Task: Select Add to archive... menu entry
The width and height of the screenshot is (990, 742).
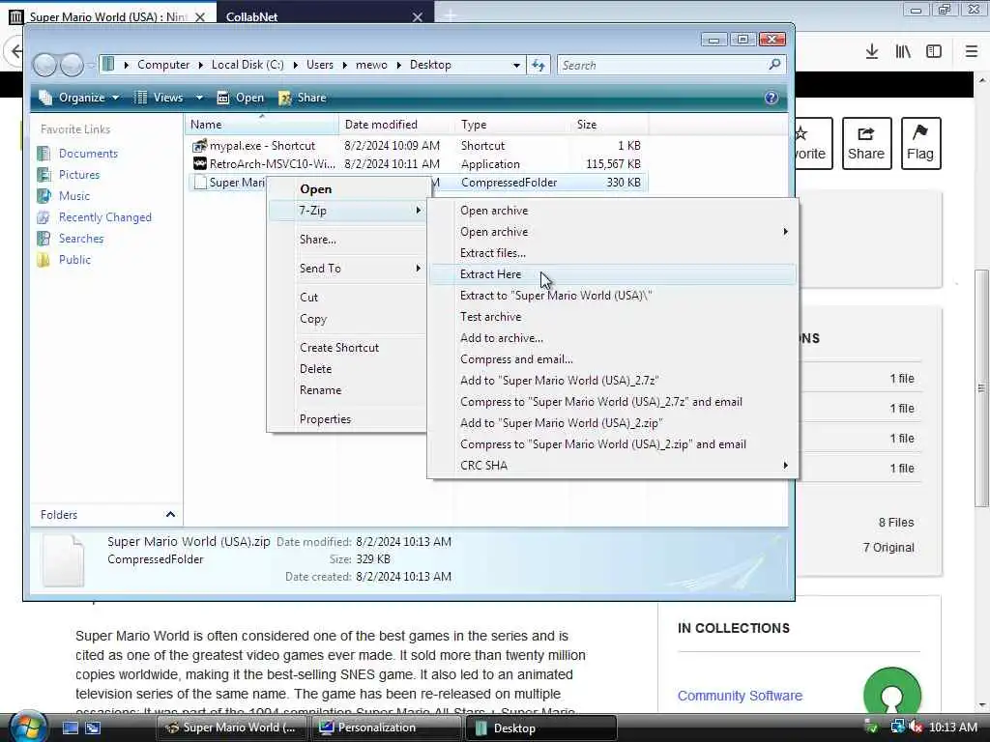Action: tap(612, 338)
